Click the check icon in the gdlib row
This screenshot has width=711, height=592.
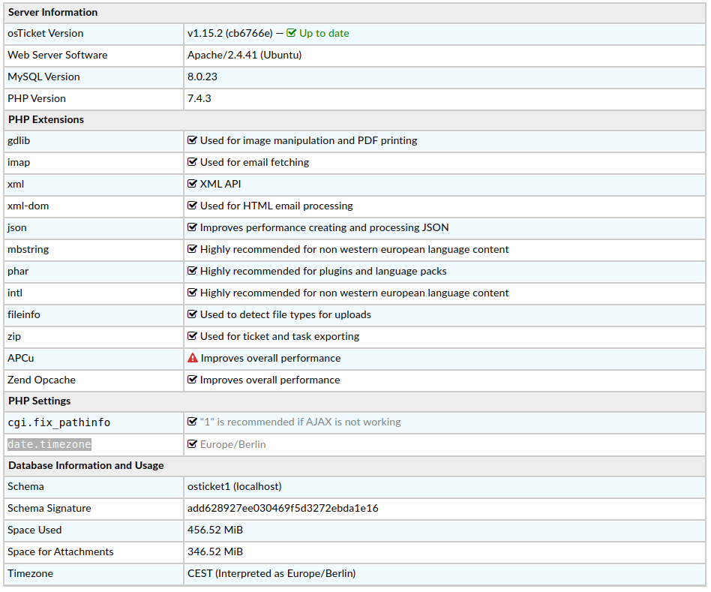[x=192, y=140]
